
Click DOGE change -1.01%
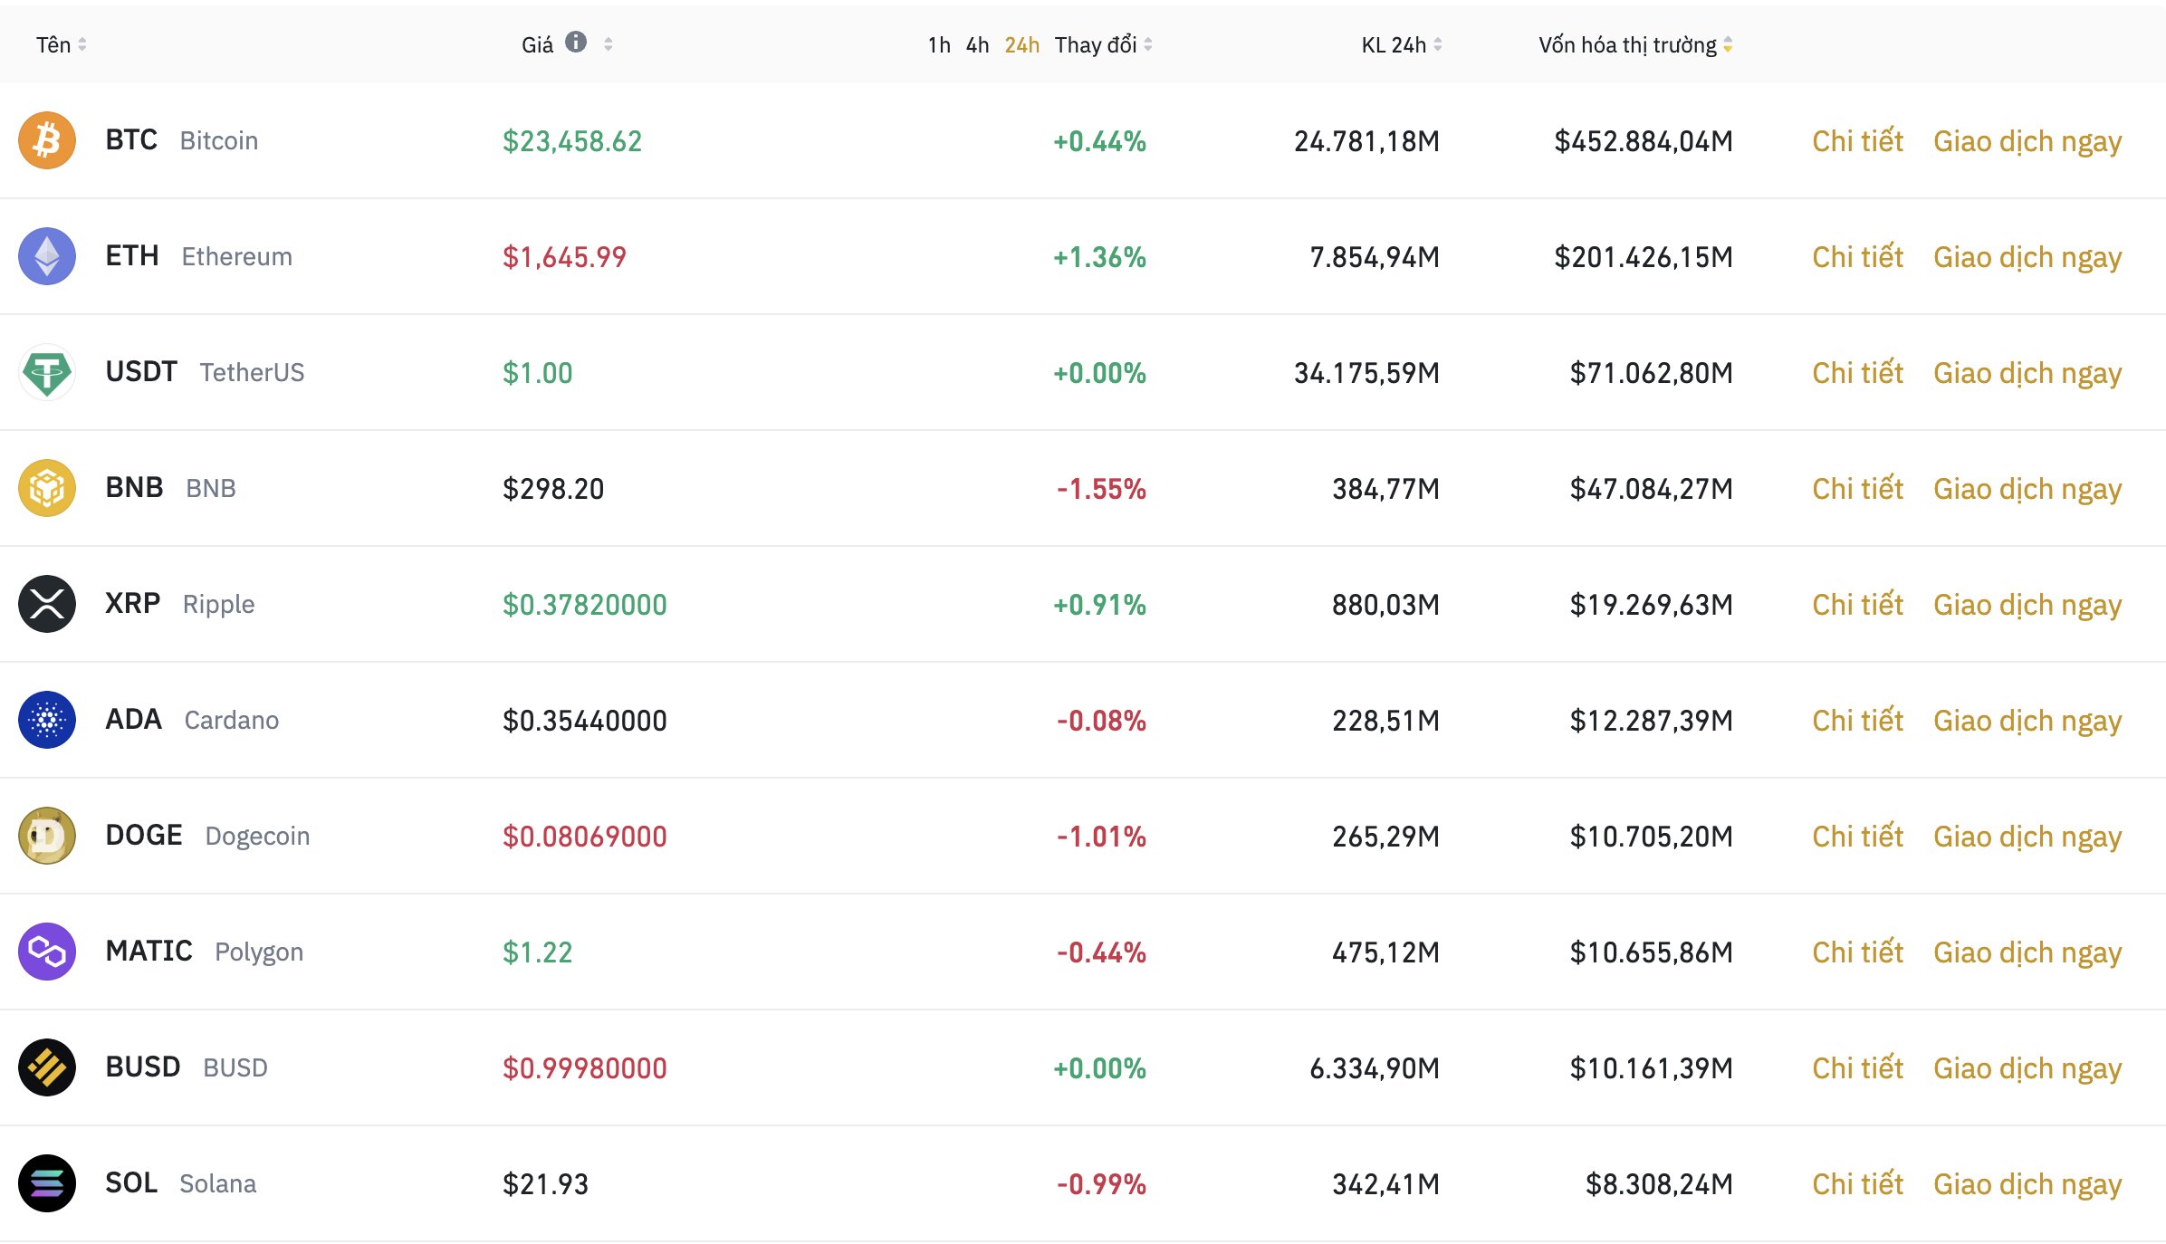point(1101,837)
